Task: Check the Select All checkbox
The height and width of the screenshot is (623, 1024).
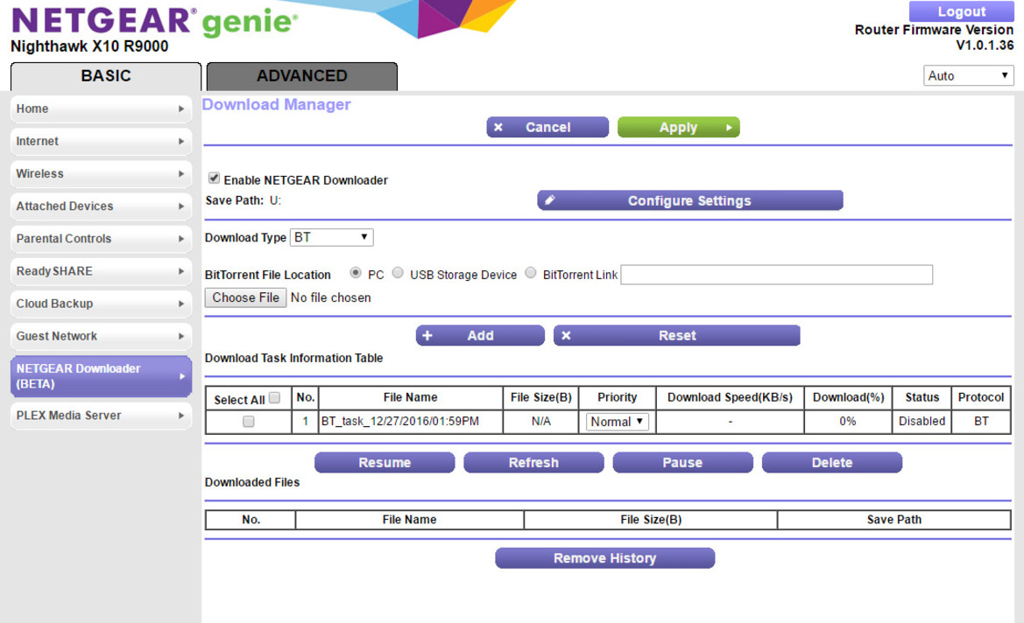Action: coord(275,397)
